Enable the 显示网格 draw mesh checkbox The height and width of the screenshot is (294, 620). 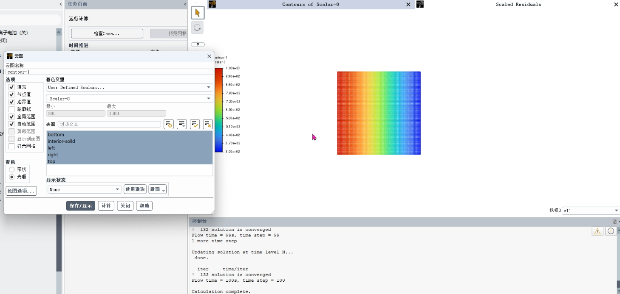tap(11, 146)
